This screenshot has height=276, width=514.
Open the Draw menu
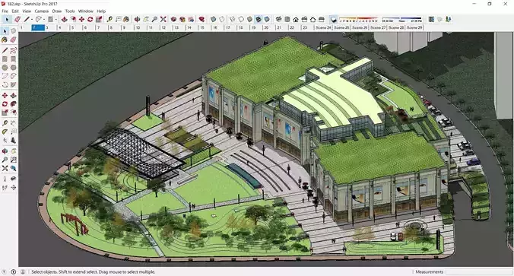tap(57, 11)
